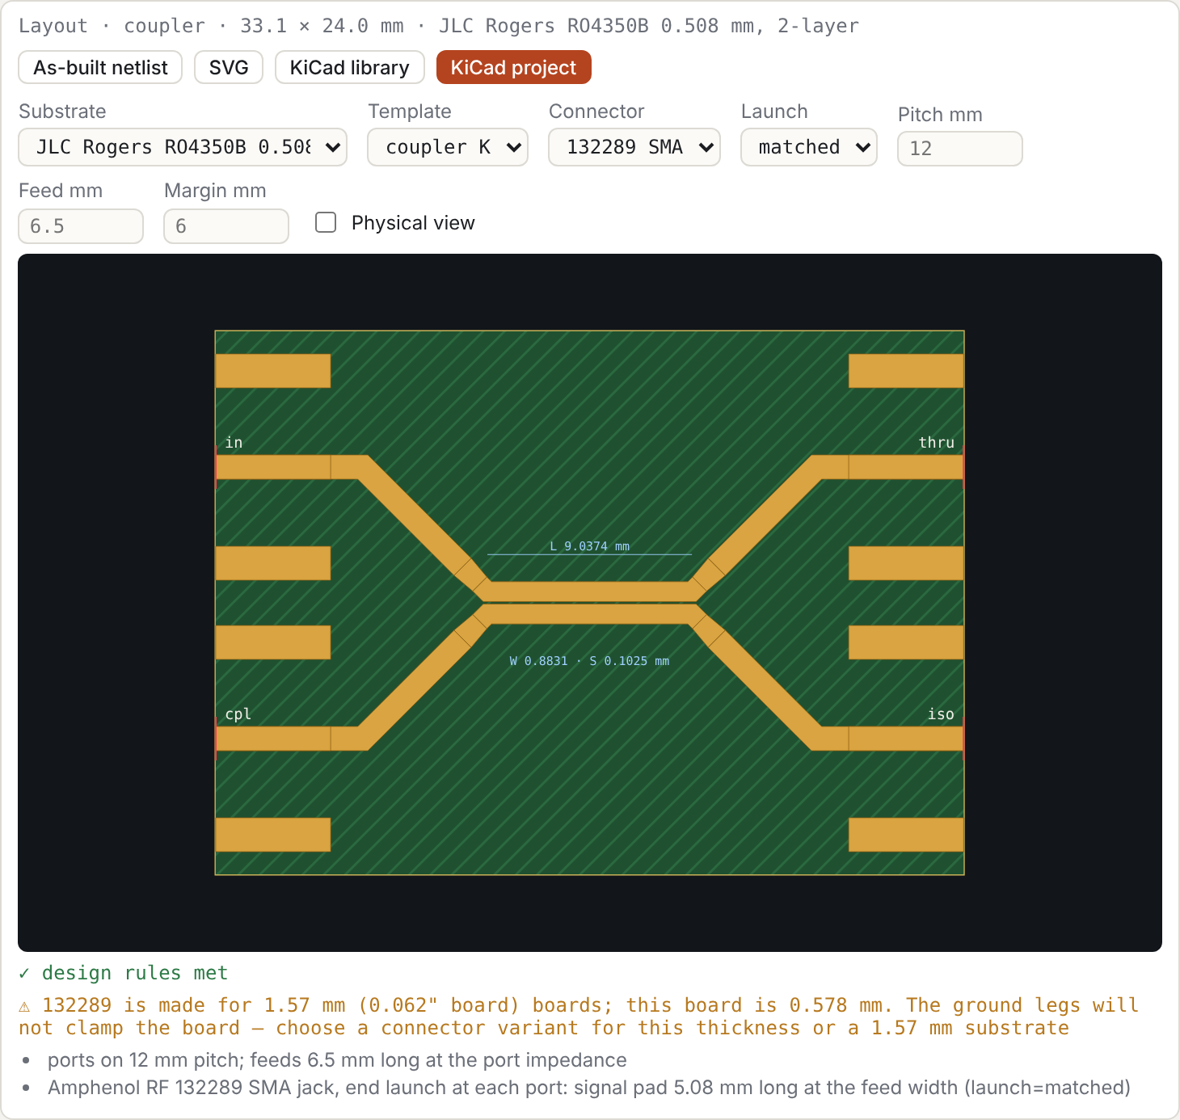
Task: Focus the Pitch mm input field
Action: coord(960,149)
